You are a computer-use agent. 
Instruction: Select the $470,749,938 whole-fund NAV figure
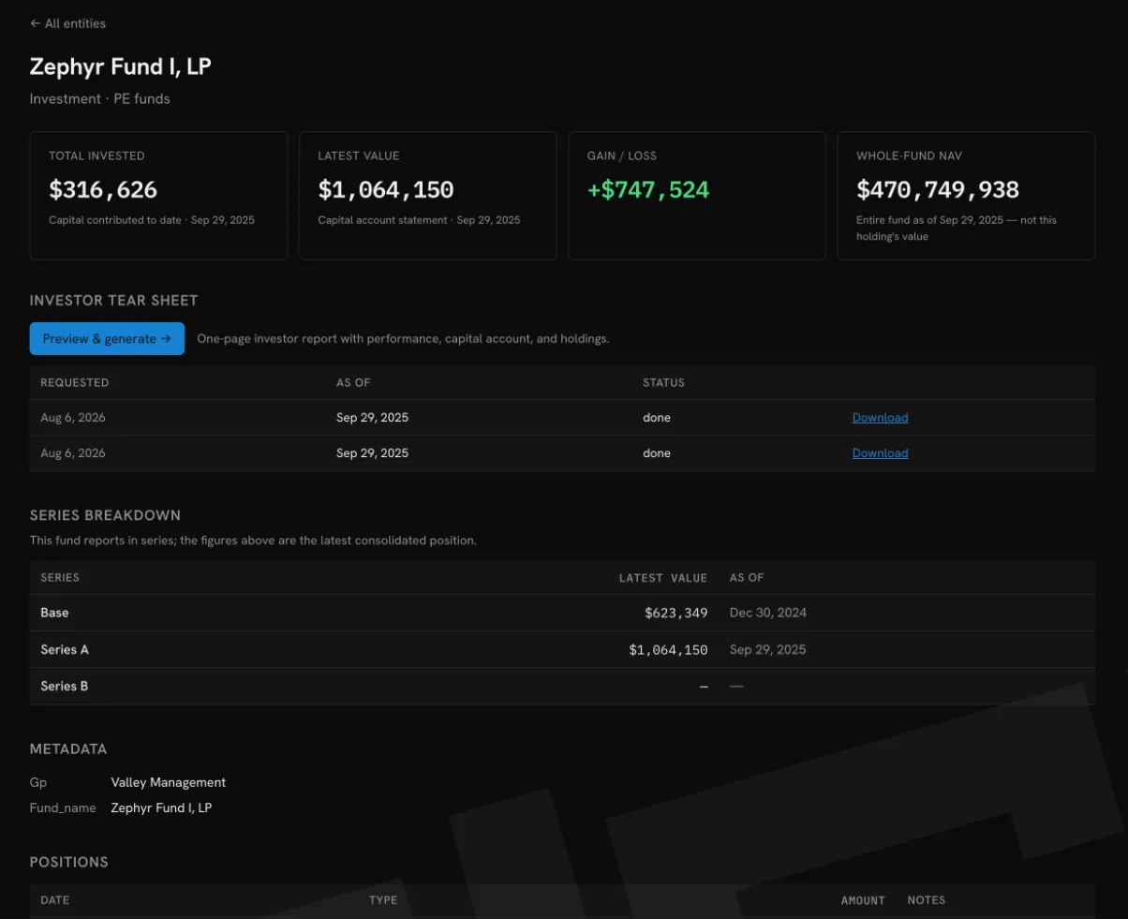click(938, 190)
